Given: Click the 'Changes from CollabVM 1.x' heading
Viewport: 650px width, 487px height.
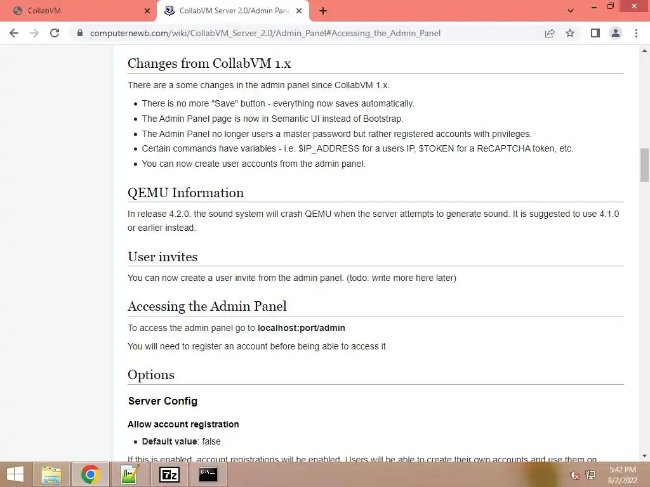Looking at the screenshot, I should 209,63.
